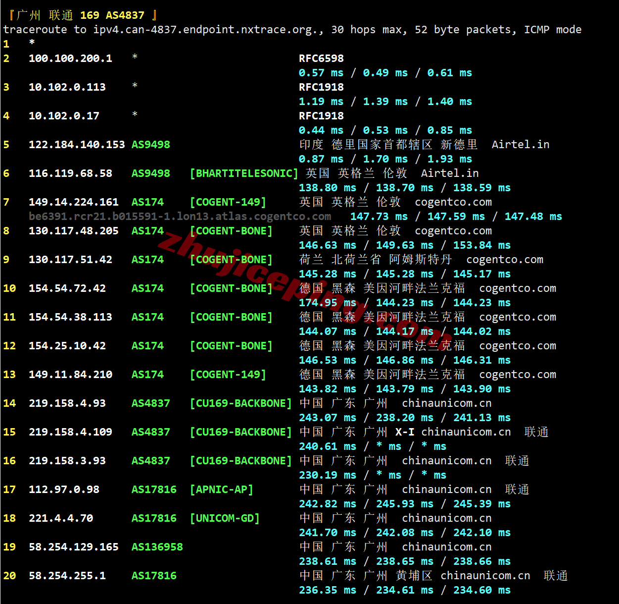Click 'ICMP mode' in the traceroute line

[553, 30]
